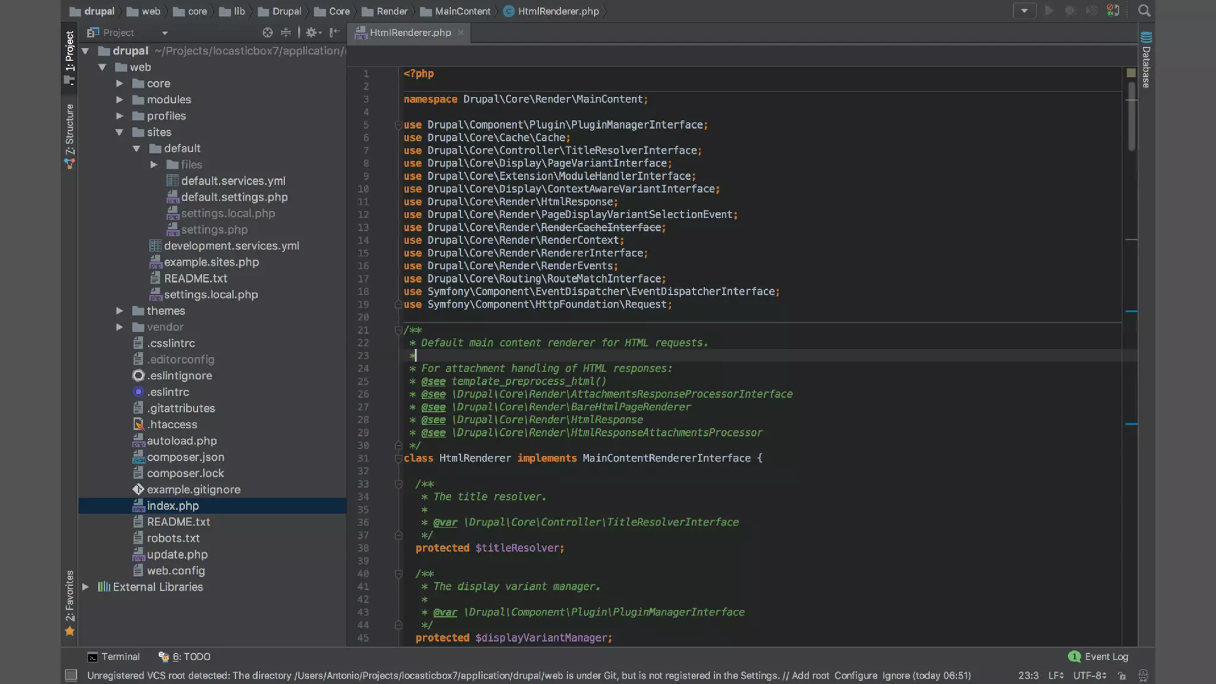This screenshot has width=1216, height=684.
Task: Open the Terminal tool window tab
Action: tap(113, 657)
